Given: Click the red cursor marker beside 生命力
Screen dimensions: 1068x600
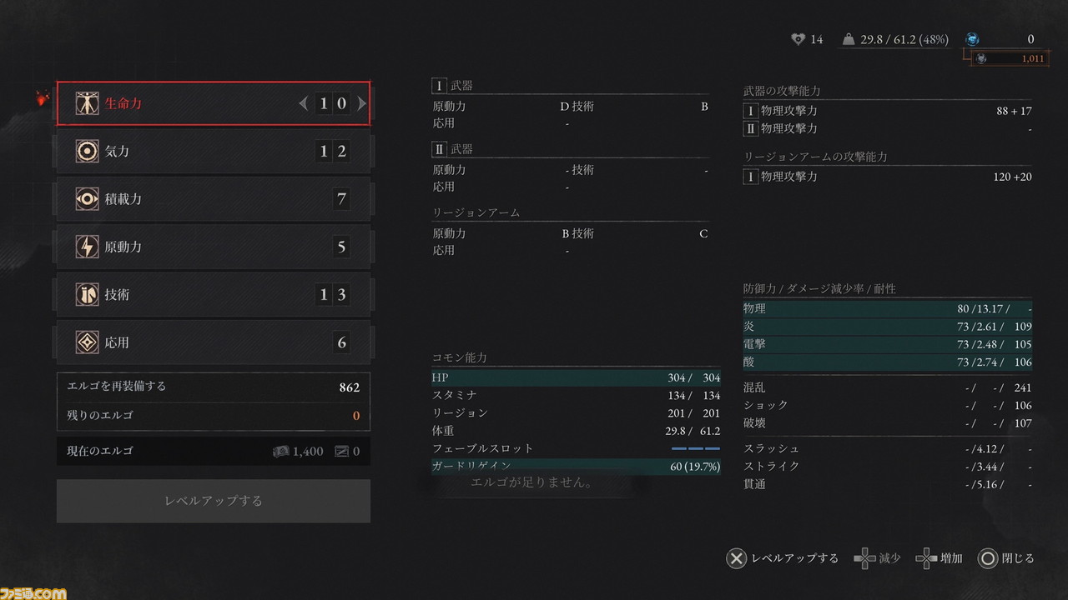Looking at the screenshot, I should click(x=43, y=99).
